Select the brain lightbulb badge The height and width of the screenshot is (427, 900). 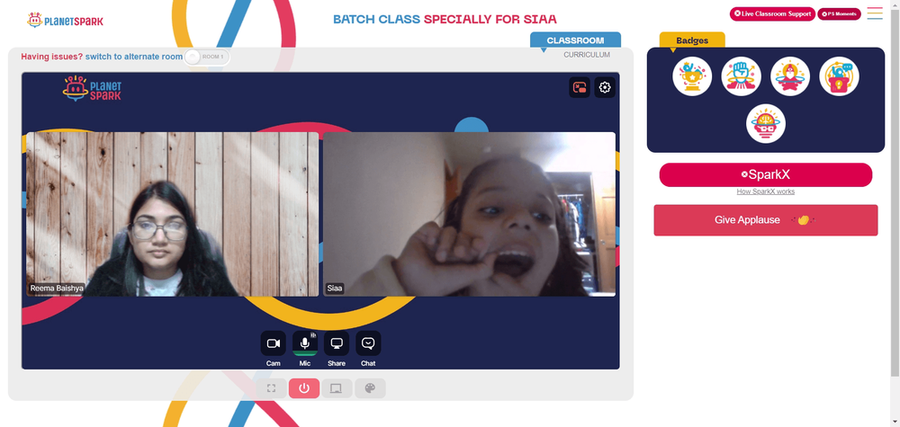766,124
